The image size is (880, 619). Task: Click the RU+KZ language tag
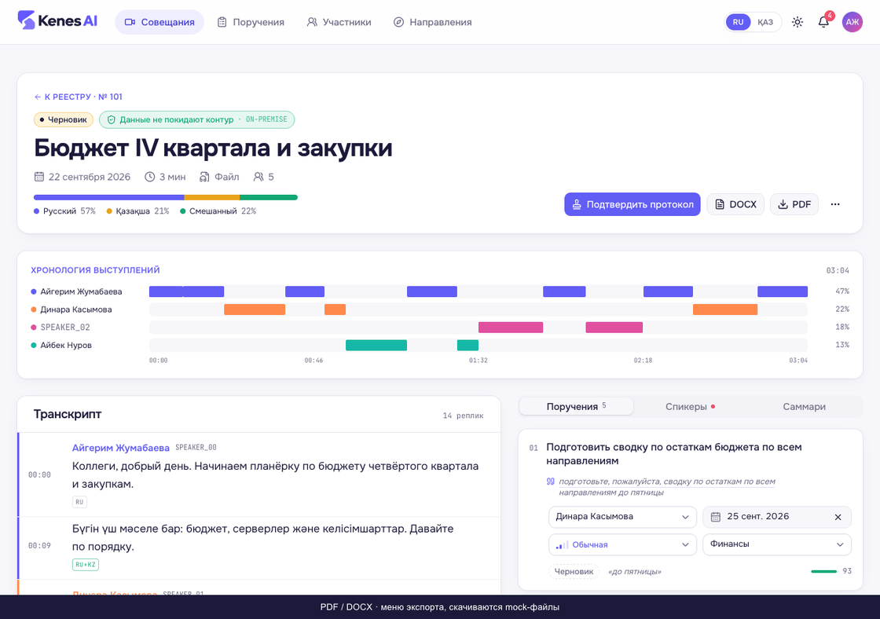(86, 565)
